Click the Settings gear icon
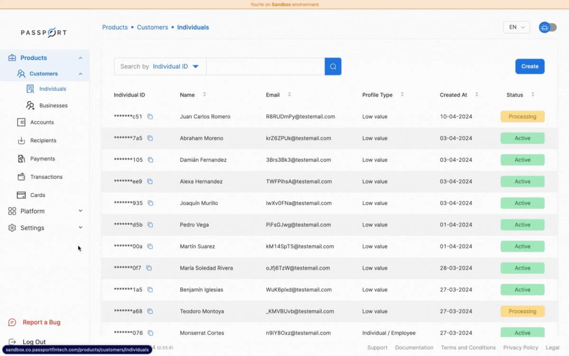The height and width of the screenshot is (356, 569). [12, 228]
